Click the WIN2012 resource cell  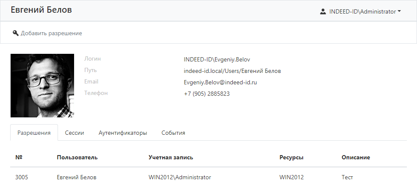(x=291, y=177)
